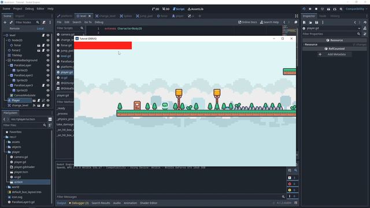Attach script icon in Scene dock toolbar
The image size is (370, 208).
click(44, 22)
